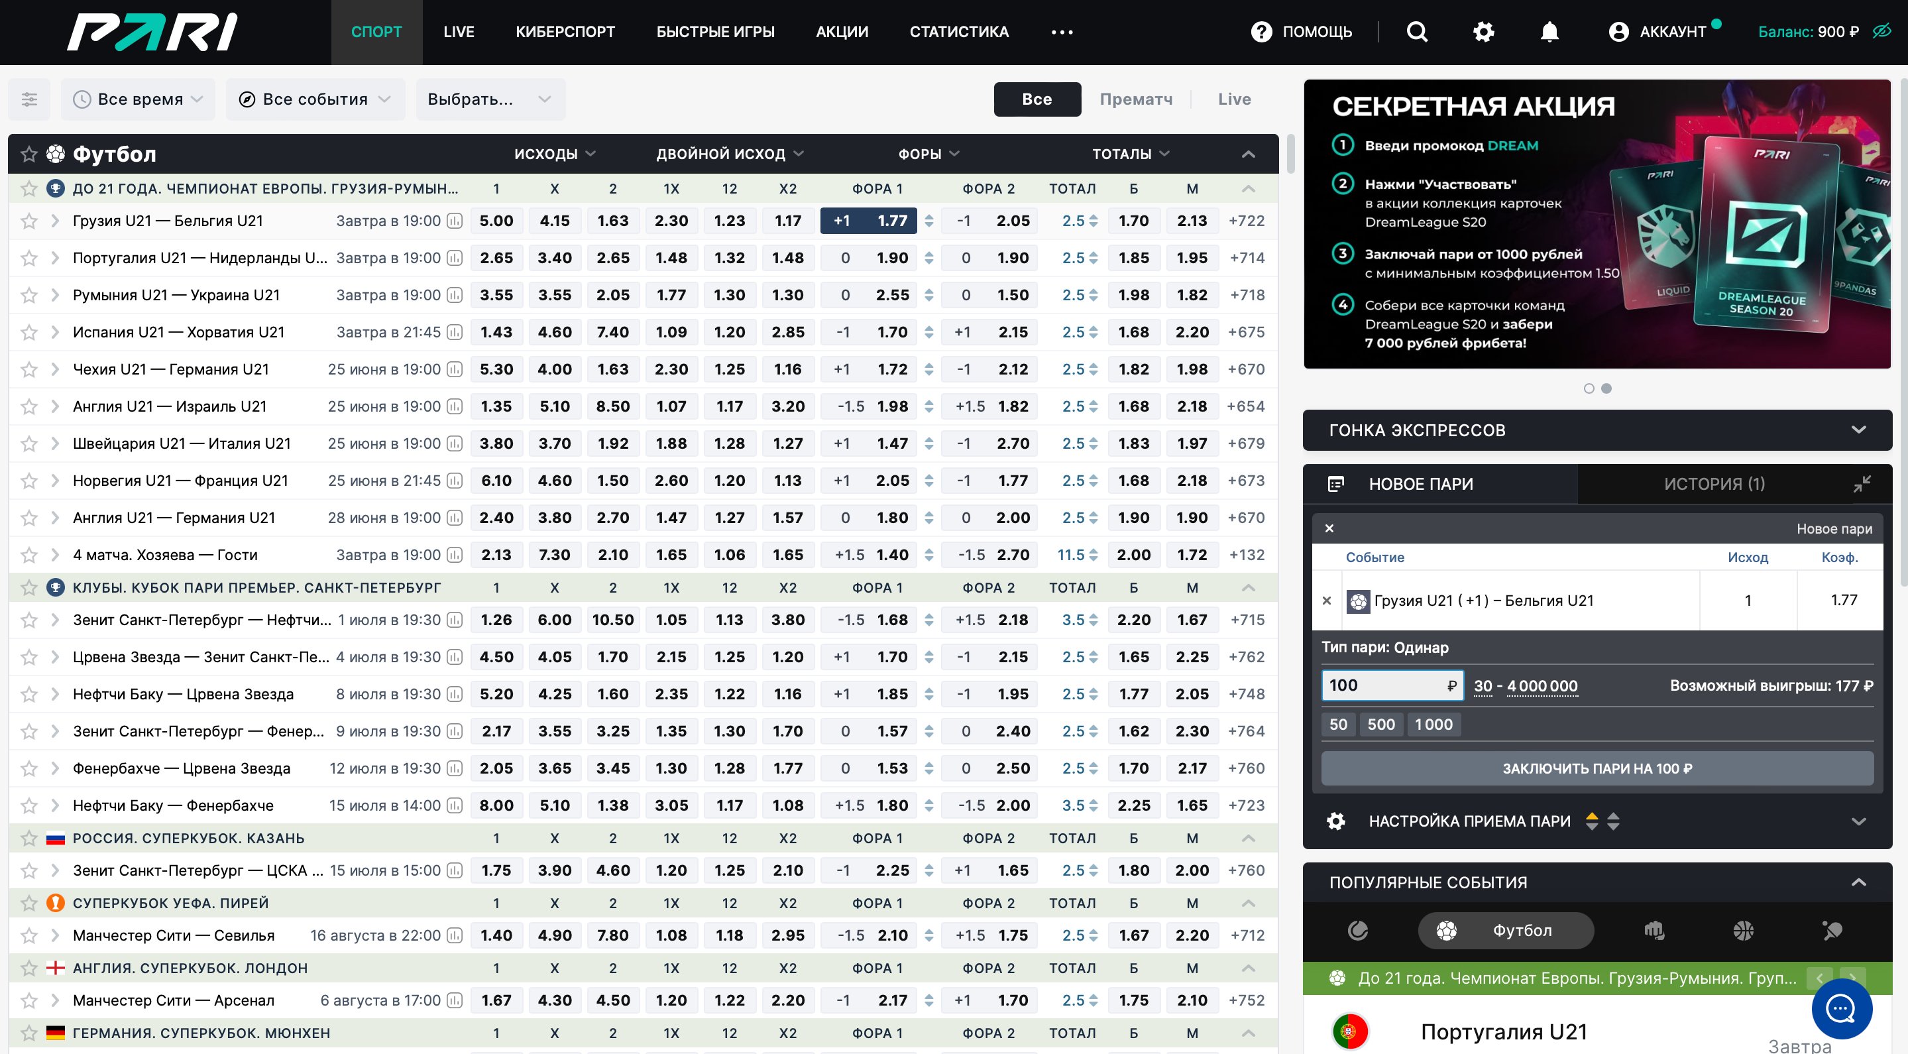Select second promo banner carousel dot

(x=1606, y=388)
